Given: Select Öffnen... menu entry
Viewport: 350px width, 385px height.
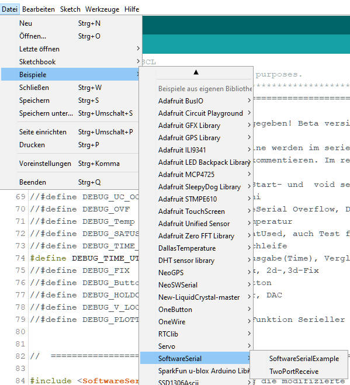Looking at the screenshot, I should [71, 36].
